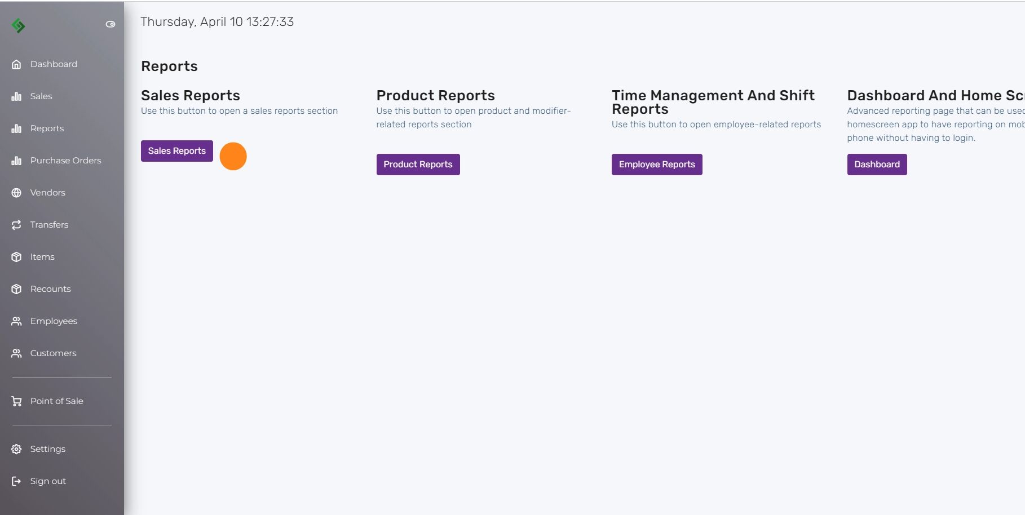The image size is (1025, 515).
Task: Click the Transfers arrows icon
Action: click(x=16, y=225)
